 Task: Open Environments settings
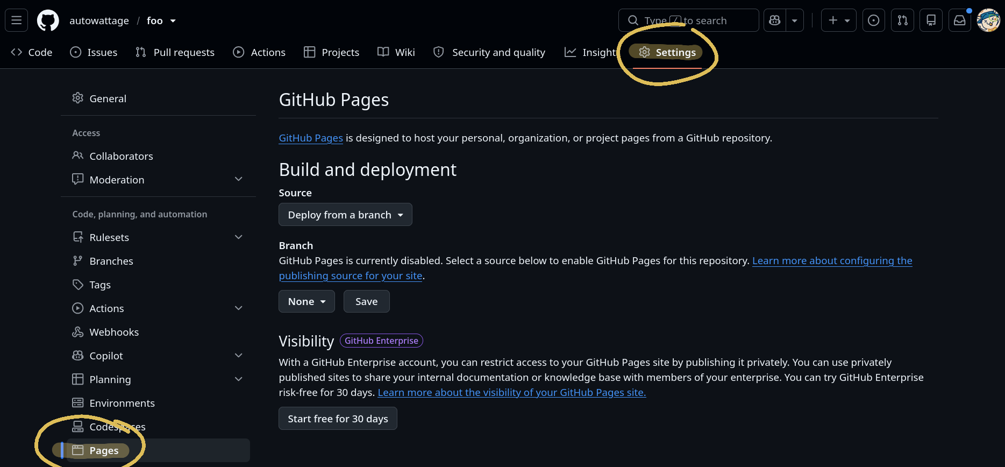[158, 403]
